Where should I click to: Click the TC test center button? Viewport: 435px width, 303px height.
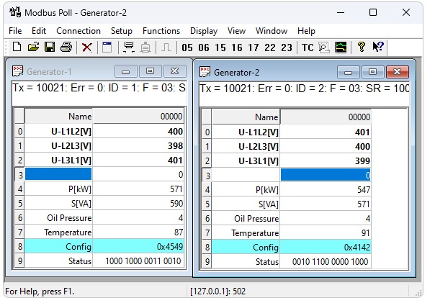tap(308, 48)
